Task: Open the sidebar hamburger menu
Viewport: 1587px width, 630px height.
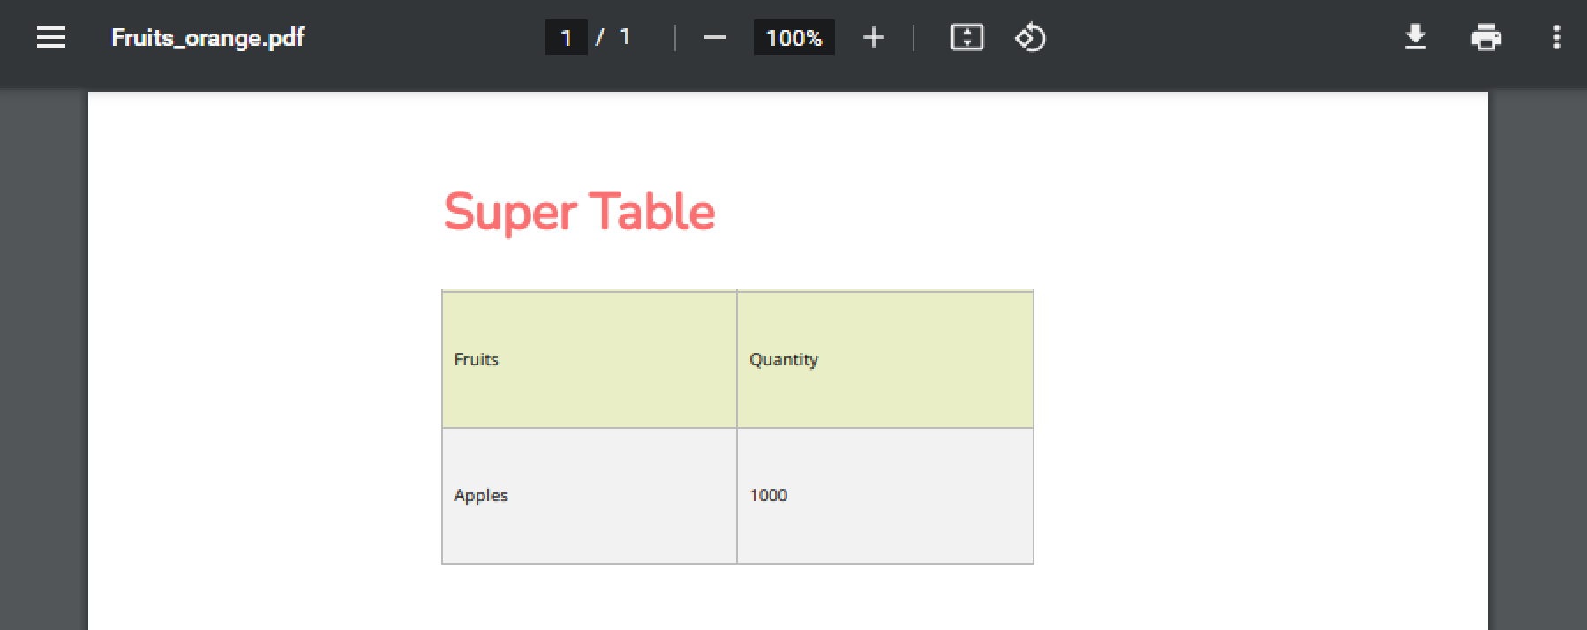Action: (51, 38)
